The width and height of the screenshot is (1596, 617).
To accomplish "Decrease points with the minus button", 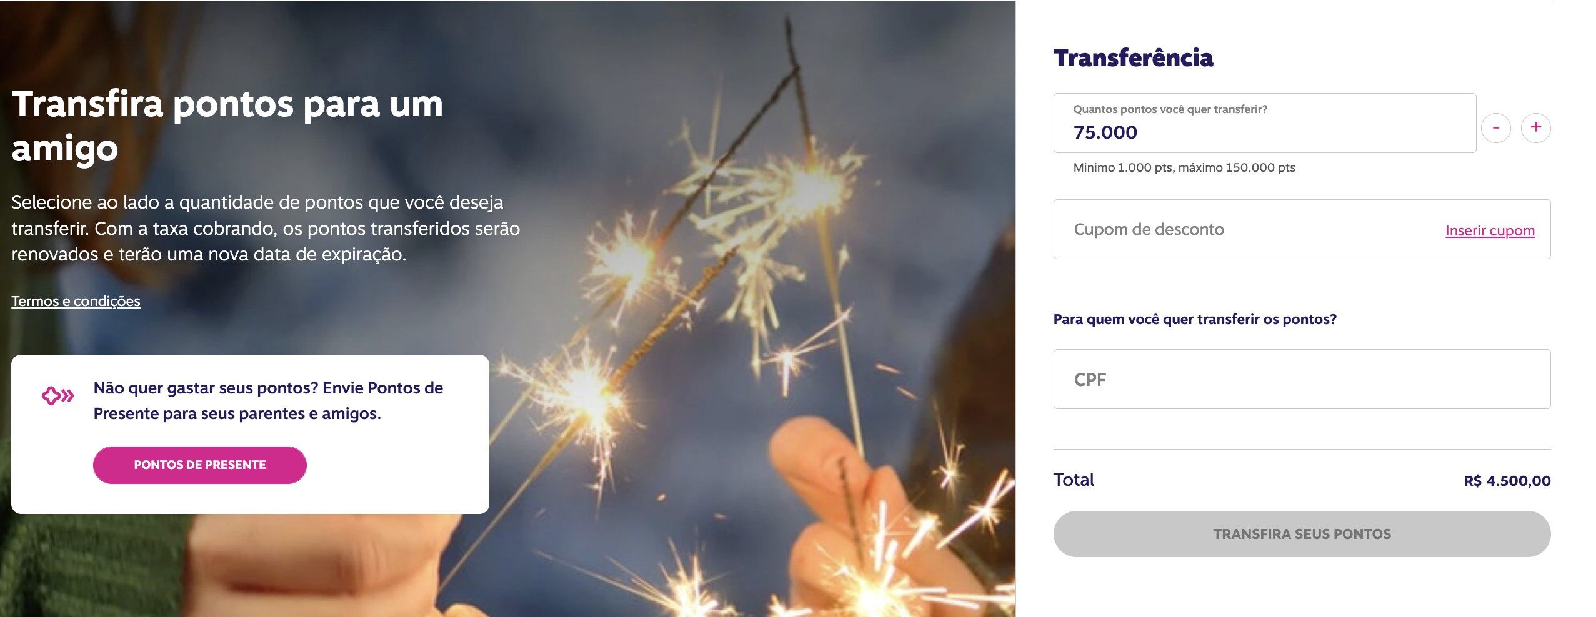I will tap(1495, 128).
